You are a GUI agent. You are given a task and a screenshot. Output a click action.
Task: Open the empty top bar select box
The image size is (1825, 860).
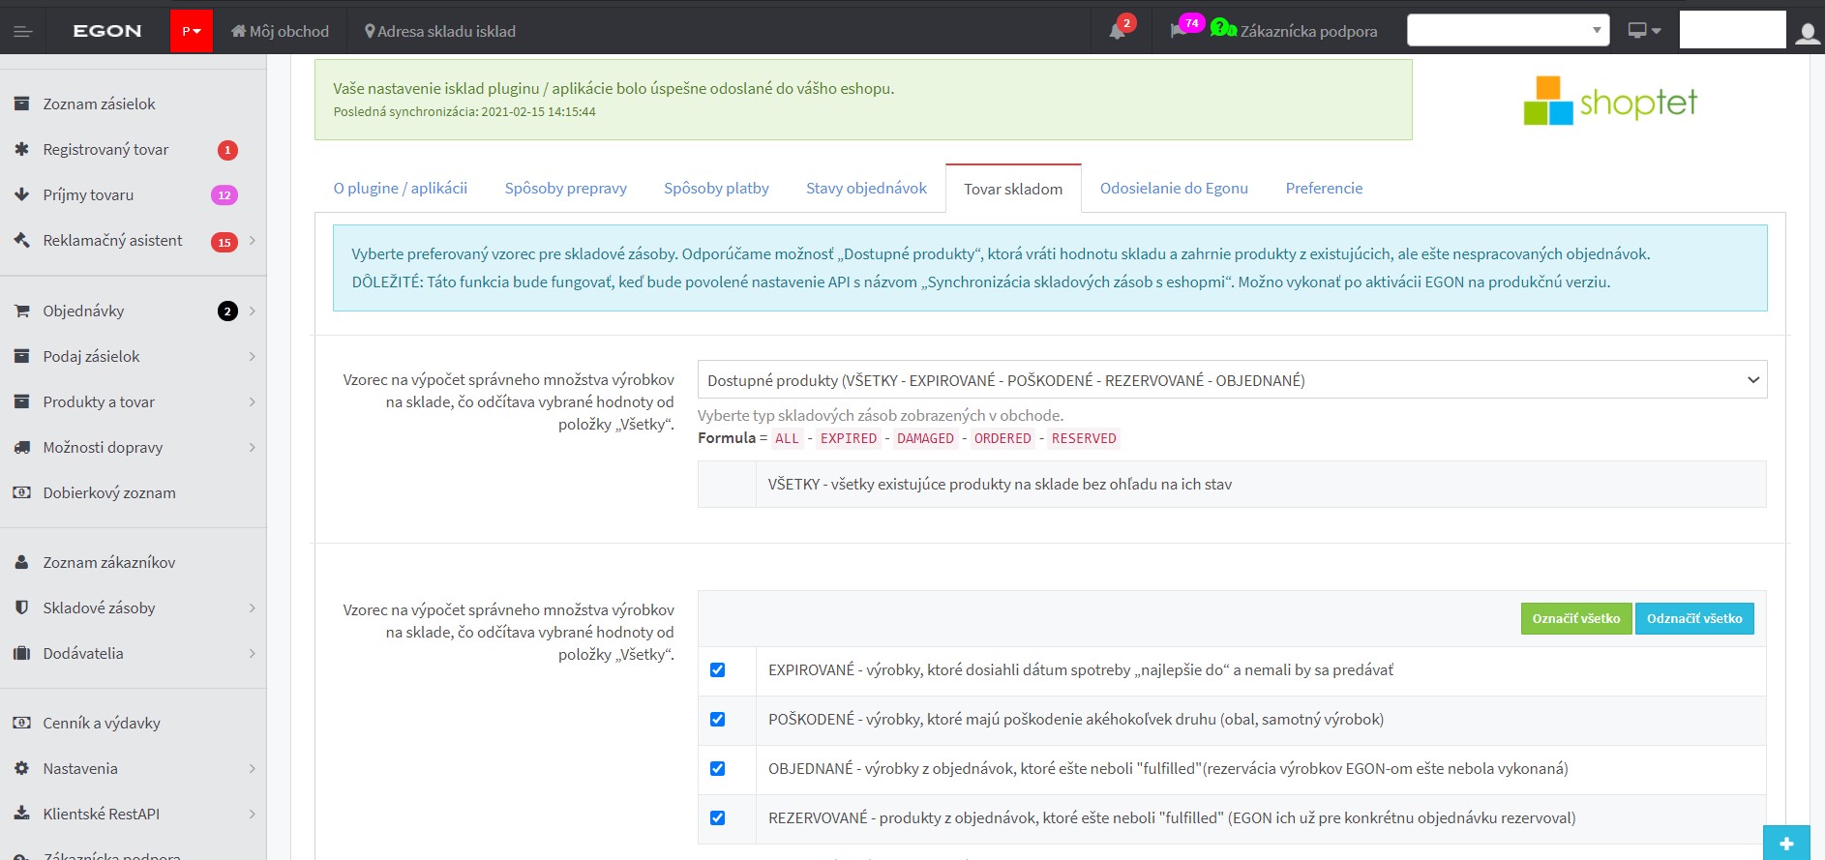point(1508,30)
